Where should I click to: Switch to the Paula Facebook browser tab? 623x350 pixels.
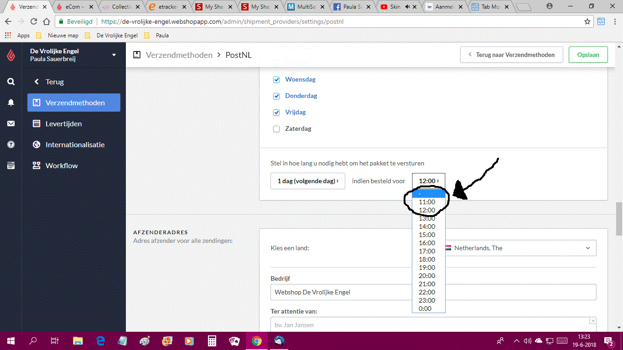click(x=351, y=7)
